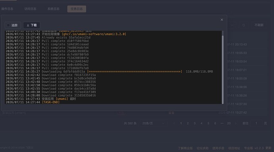The width and height of the screenshot is (274, 152).
Task: Click log line 'Pull complete f13d280304fa'
Action: click(x=65, y=58)
